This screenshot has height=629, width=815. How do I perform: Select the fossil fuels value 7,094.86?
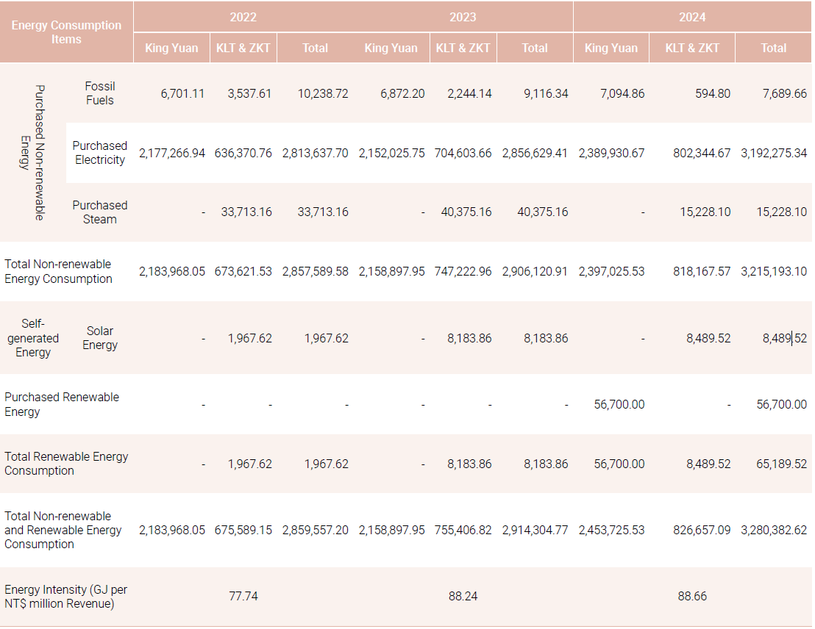pos(614,93)
